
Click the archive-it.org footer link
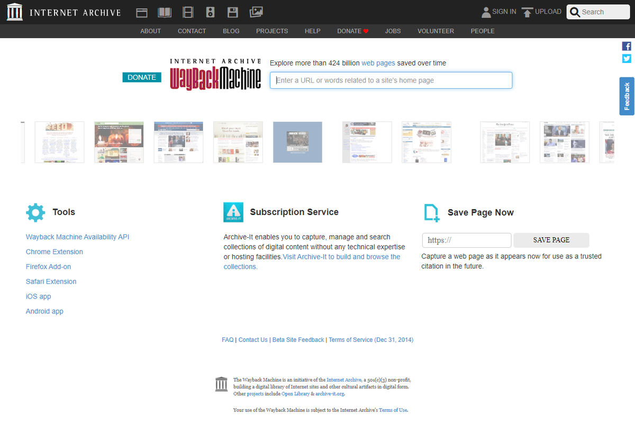pos(330,394)
